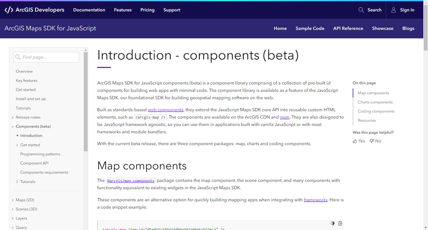Viewport: 428px width, 230px height.
Task: Open the Sample Code tab
Action: 310,28
